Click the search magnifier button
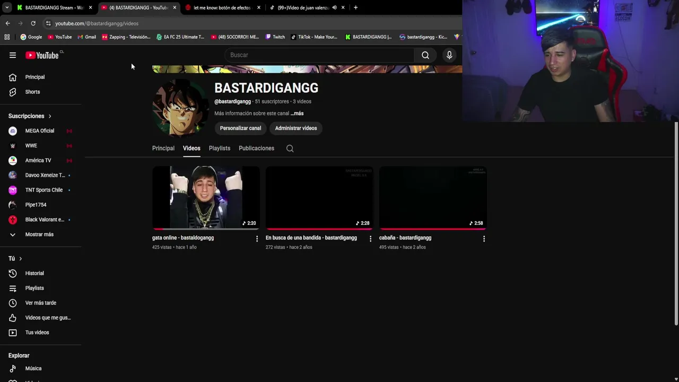 (425, 55)
